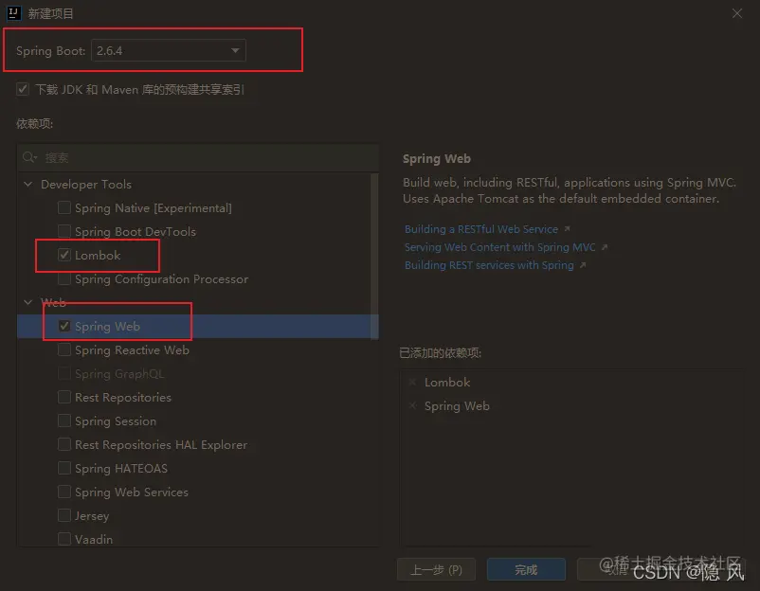
Task: Enable Spring Boot DevTools checkbox
Action: point(64,231)
